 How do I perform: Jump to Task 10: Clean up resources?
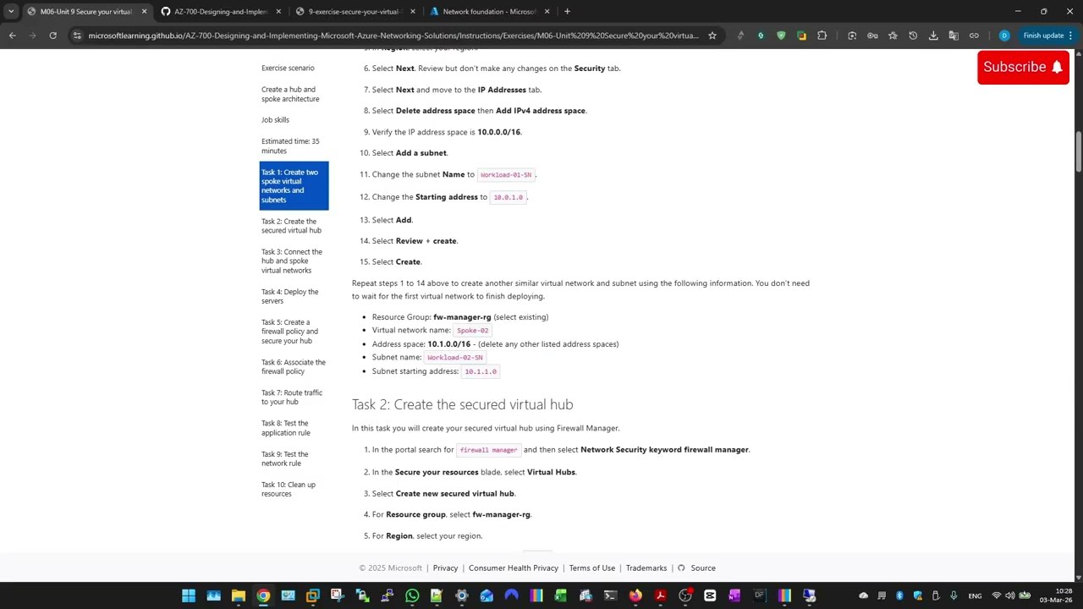tap(288, 489)
